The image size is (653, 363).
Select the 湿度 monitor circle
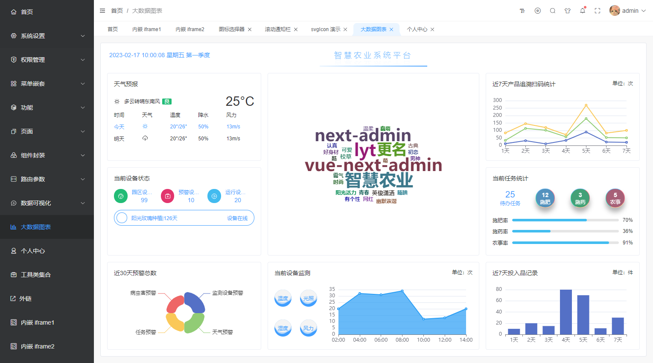[283, 328]
